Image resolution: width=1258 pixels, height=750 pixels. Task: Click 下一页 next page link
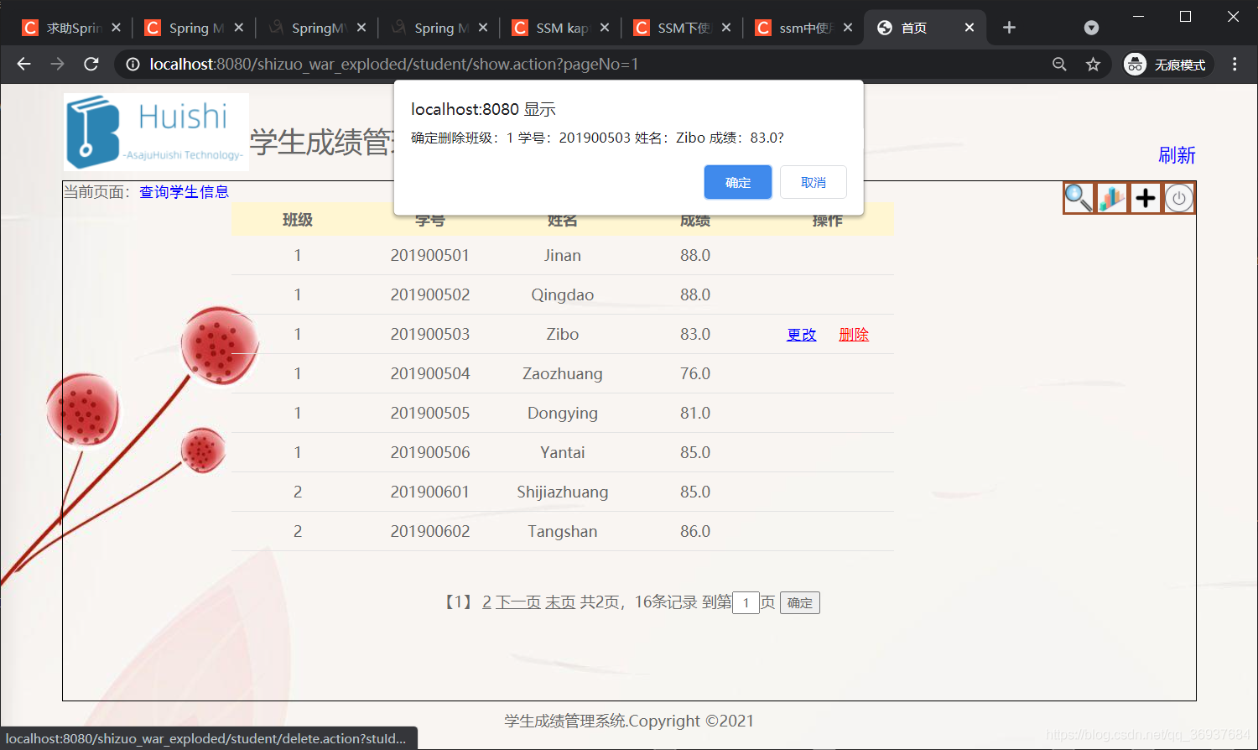pyautogui.click(x=518, y=602)
